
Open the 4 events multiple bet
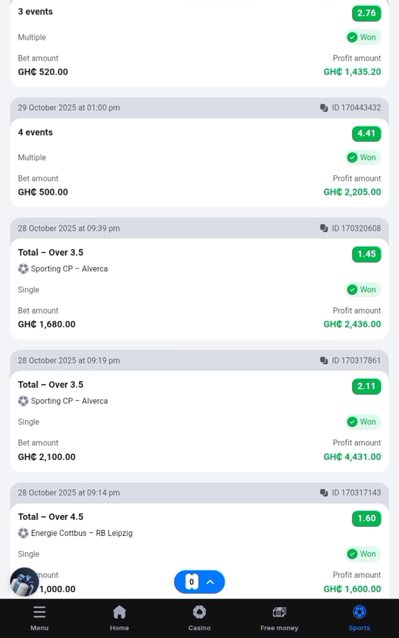[35, 132]
